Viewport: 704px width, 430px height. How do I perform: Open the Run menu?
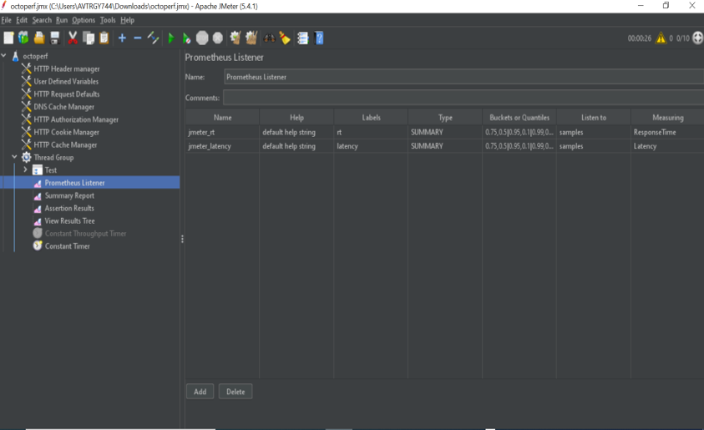click(62, 20)
